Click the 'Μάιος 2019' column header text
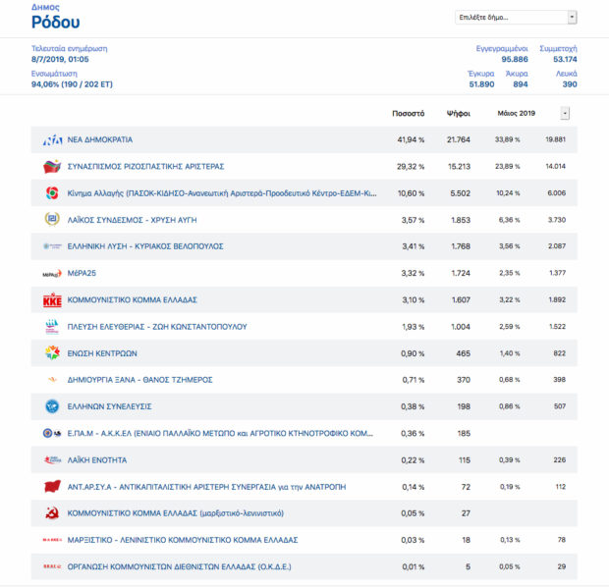Screen dimensions: 609x588 point(516,113)
